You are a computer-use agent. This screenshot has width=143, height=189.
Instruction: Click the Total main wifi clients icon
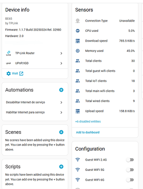click(x=78, y=91)
